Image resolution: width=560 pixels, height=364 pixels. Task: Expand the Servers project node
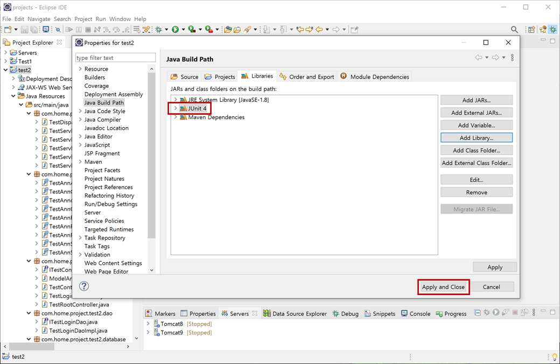5,53
